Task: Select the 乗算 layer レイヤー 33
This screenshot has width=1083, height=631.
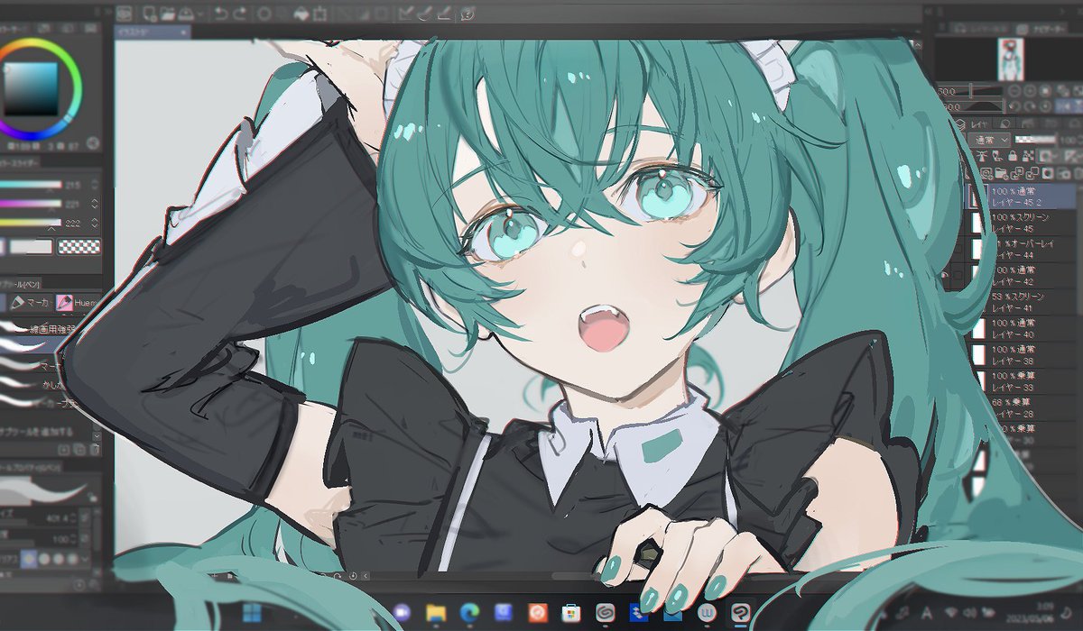Action: pyautogui.click(x=1020, y=380)
